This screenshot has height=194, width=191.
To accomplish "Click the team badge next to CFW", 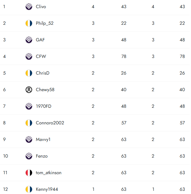I will [29, 57].
